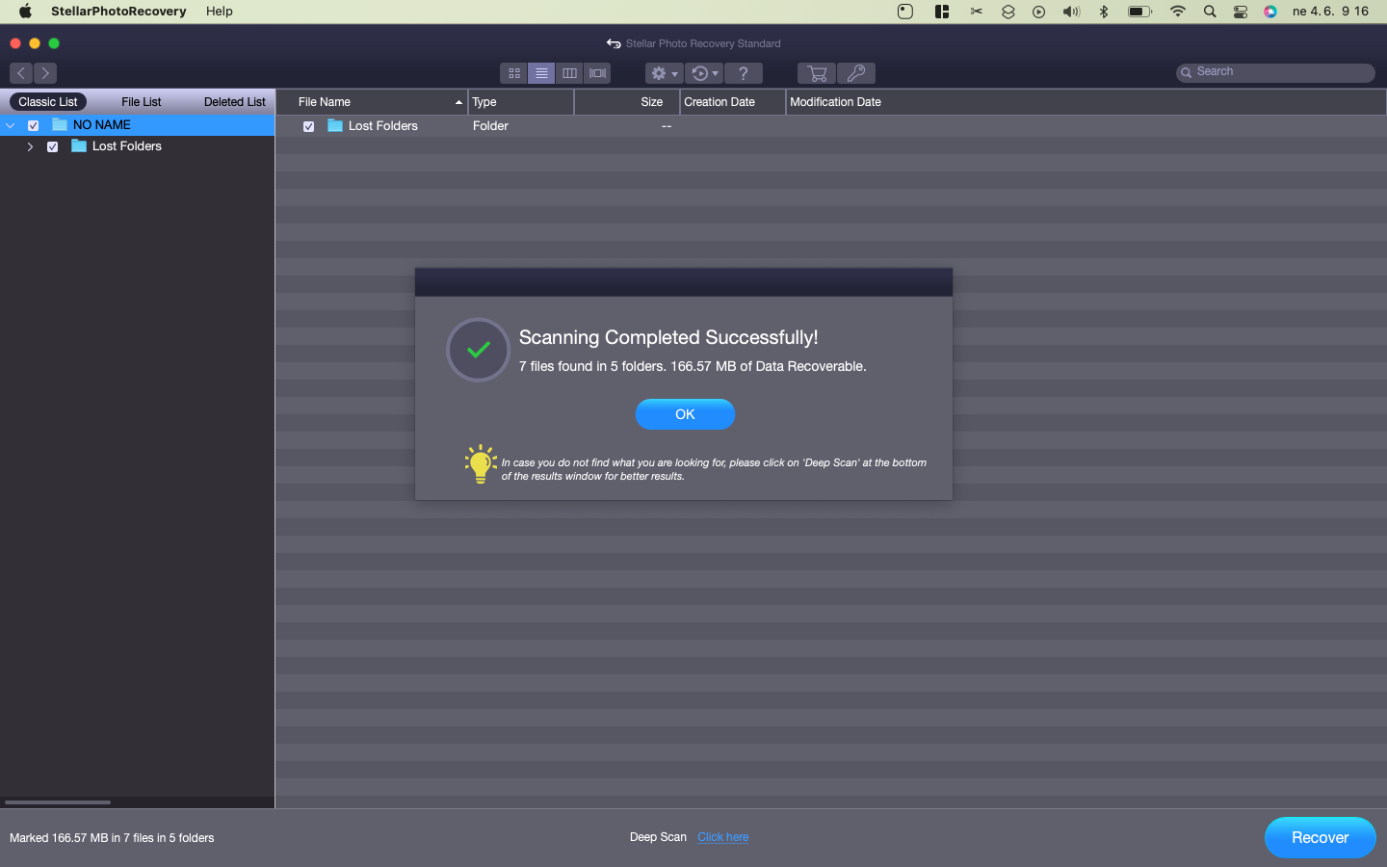Open the shopping cart to buy
Viewport: 1387px width, 867px height.
coord(817,73)
